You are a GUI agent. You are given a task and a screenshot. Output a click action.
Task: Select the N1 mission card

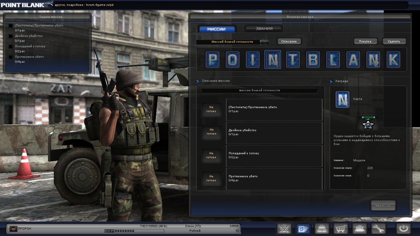(273, 59)
